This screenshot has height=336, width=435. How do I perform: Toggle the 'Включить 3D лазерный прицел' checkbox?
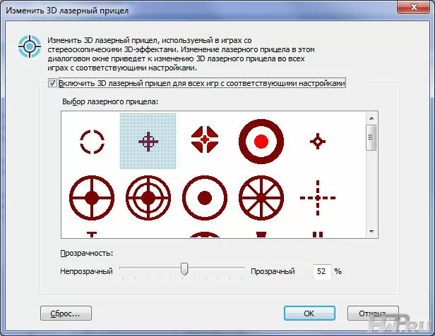(x=53, y=84)
